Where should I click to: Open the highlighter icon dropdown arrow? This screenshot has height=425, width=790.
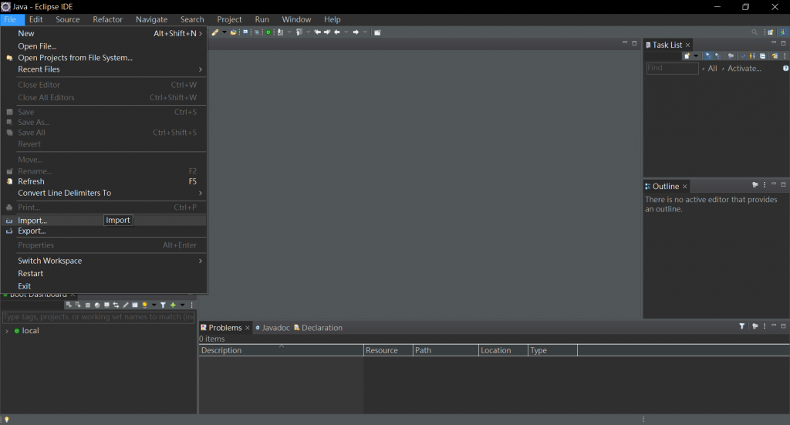click(x=225, y=32)
